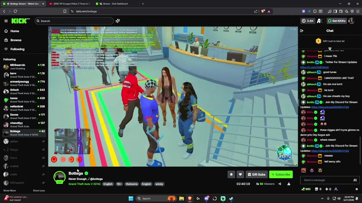Open profile avatar menu
The height and width of the screenshot is (203, 362).
[x=351, y=21]
